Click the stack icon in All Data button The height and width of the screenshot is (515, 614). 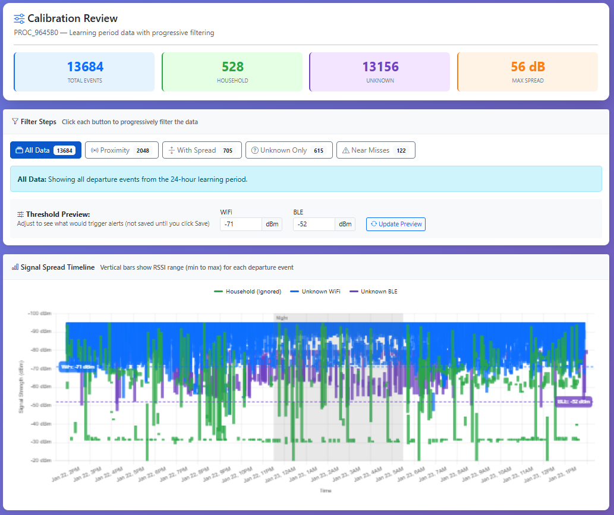pyautogui.click(x=19, y=150)
